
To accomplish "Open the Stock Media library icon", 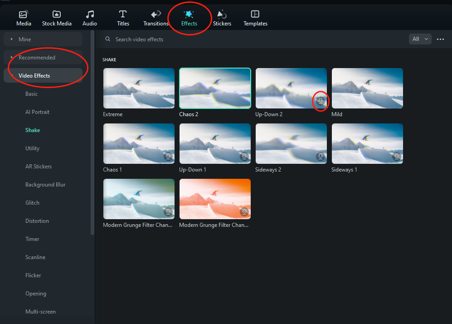I will click(57, 15).
